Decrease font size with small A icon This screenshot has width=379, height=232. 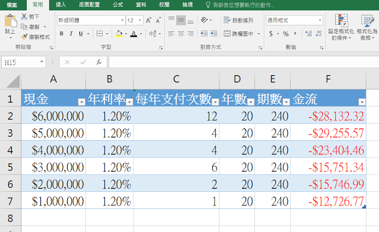(158, 20)
